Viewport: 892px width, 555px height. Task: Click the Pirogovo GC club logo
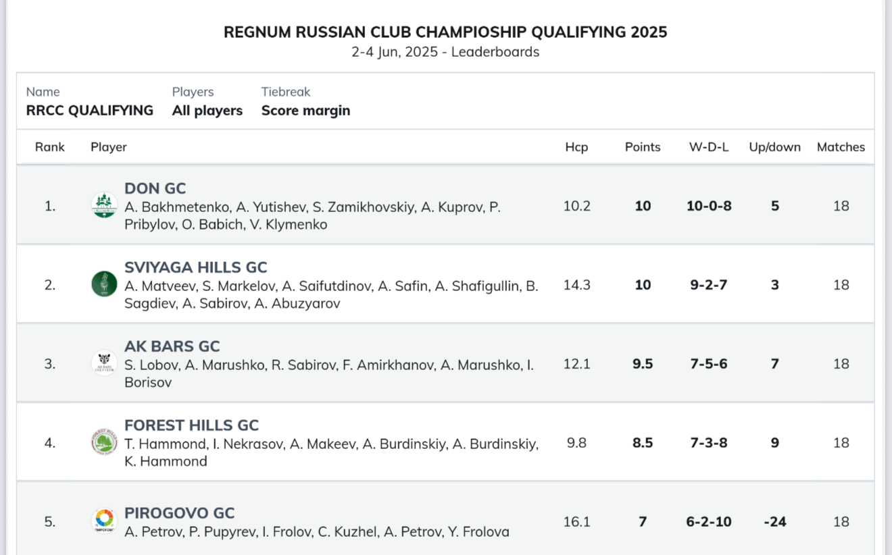pyautogui.click(x=104, y=521)
